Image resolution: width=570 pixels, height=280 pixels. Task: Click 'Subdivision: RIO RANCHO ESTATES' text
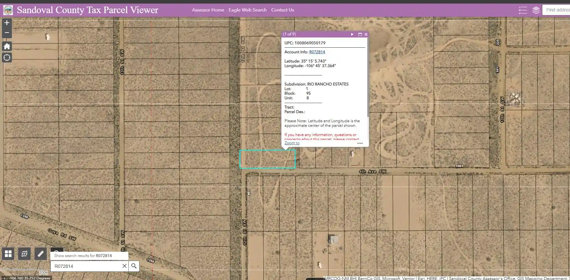pos(316,84)
